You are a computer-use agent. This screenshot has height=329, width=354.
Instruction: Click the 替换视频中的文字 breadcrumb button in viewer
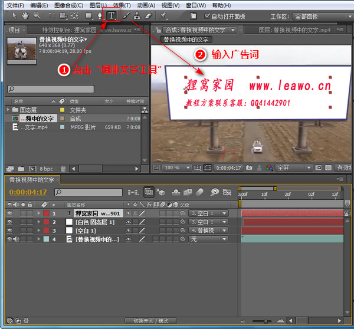click(x=186, y=40)
